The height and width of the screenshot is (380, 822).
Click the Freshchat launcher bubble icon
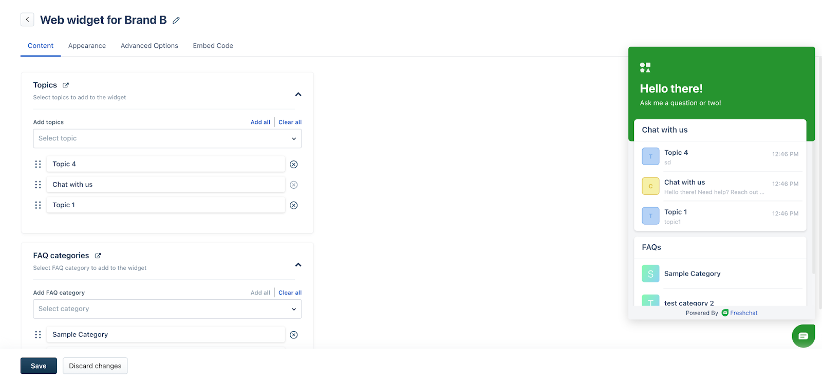point(804,336)
